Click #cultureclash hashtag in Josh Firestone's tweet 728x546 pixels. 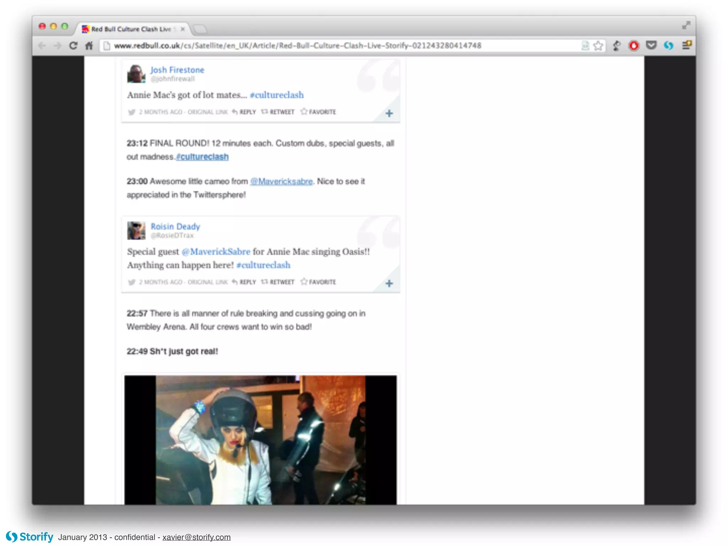[277, 95]
